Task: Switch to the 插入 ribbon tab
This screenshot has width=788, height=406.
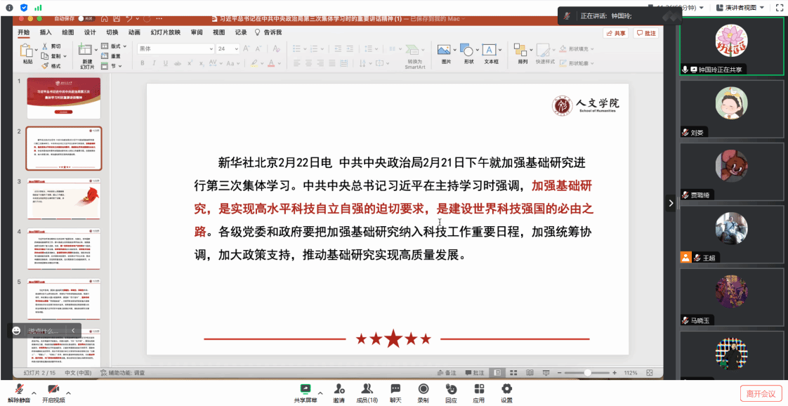Action: [46, 32]
